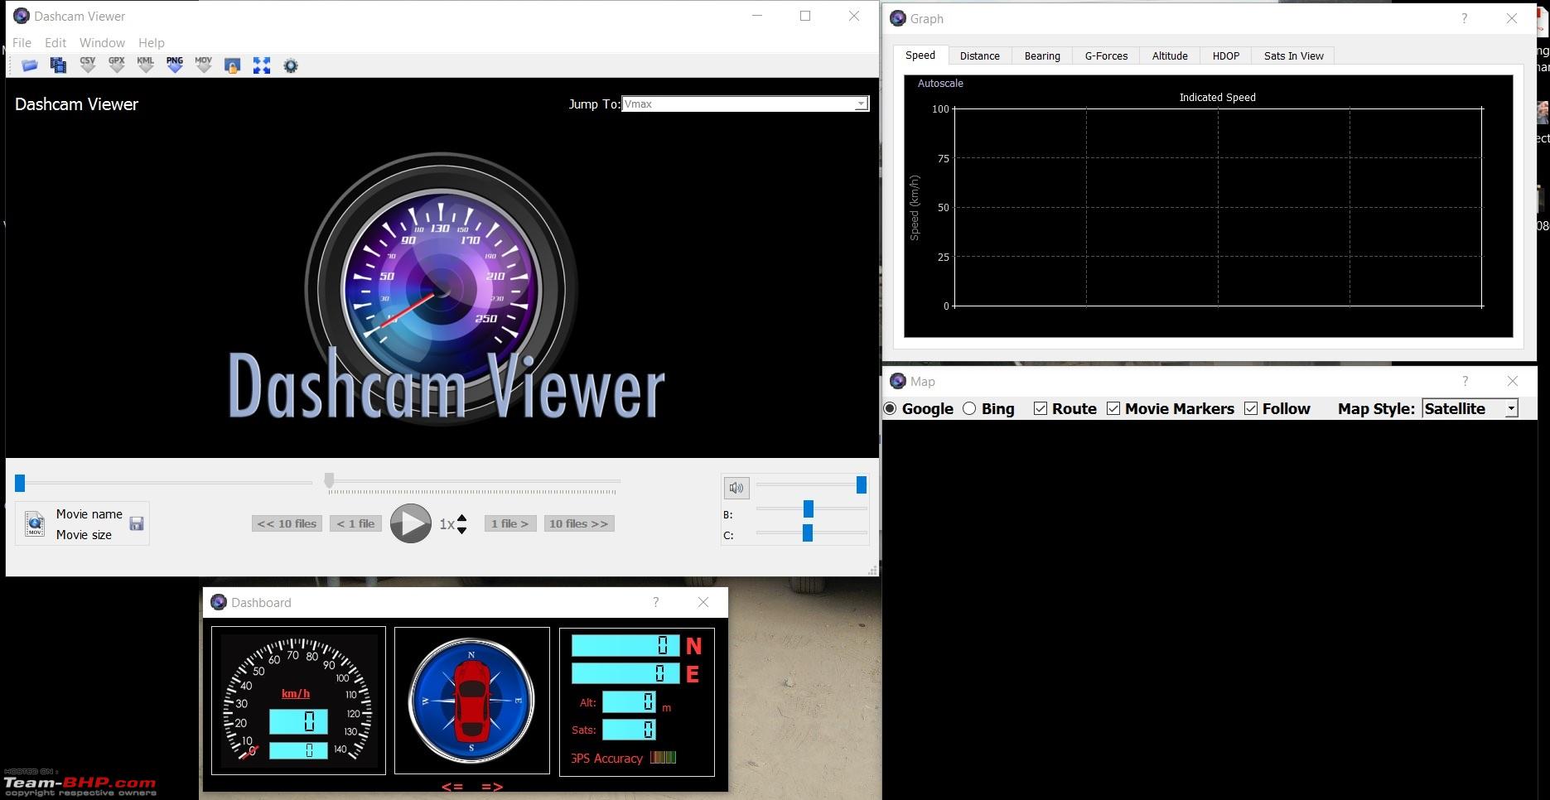The height and width of the screenshot is (800, 1550).
Task: Open the Window menu
Action: [102, 42]
